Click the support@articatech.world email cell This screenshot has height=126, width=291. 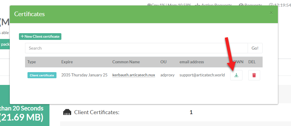tap(202, 75)
